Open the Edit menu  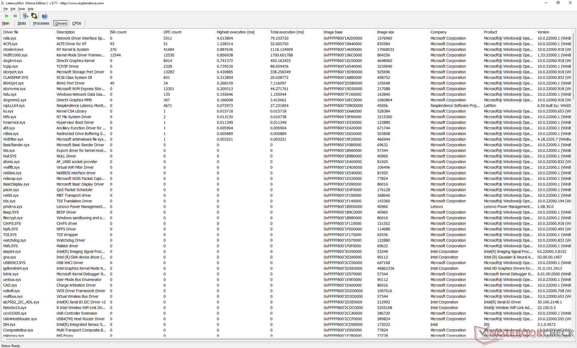[x=13, y=9]
